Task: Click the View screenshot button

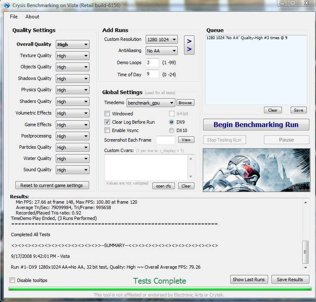Action: (186, 140)
